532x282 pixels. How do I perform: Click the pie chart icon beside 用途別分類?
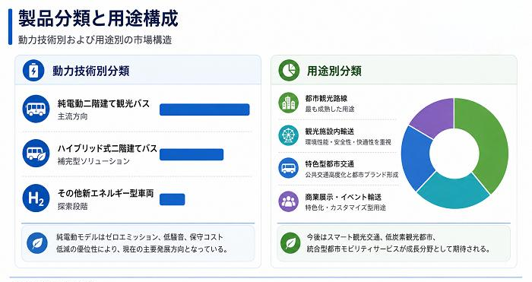[289, 71]
